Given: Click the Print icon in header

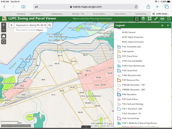Looking at the screenshot, I should click(x=162, y=19).
